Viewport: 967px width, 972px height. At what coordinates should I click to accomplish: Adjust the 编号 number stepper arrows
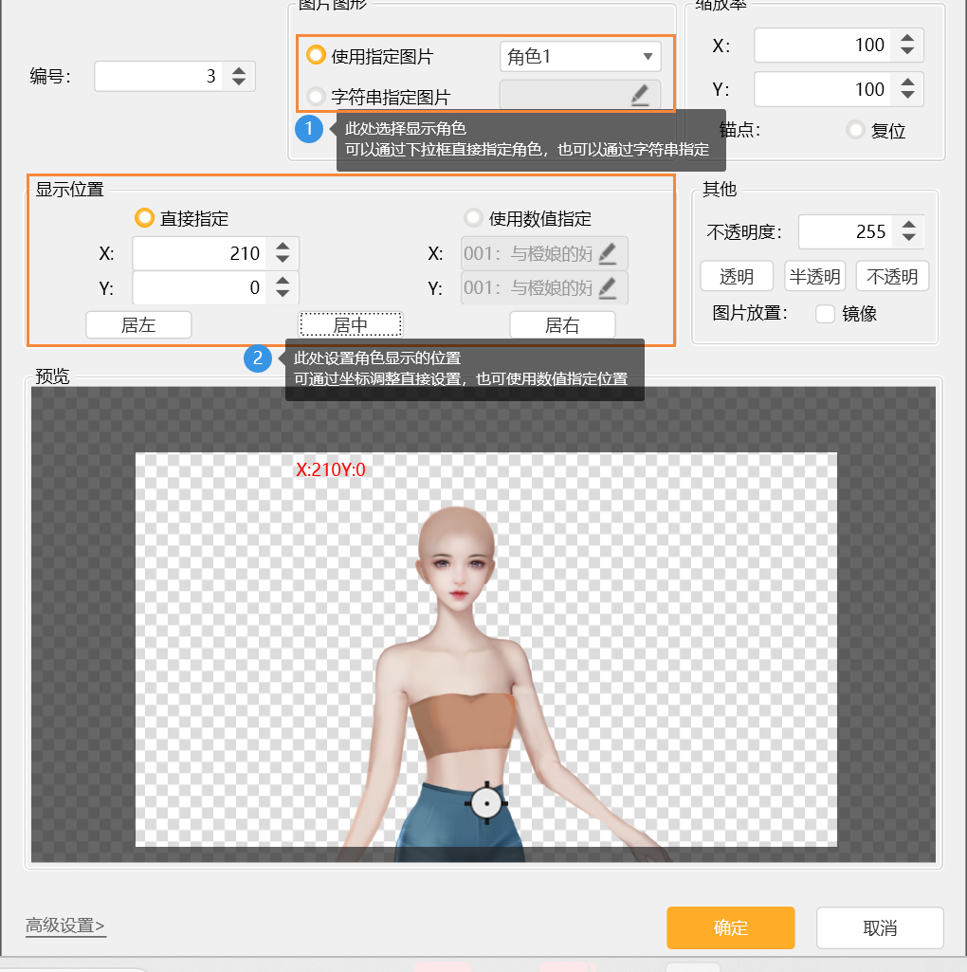(x=239, y=77)
